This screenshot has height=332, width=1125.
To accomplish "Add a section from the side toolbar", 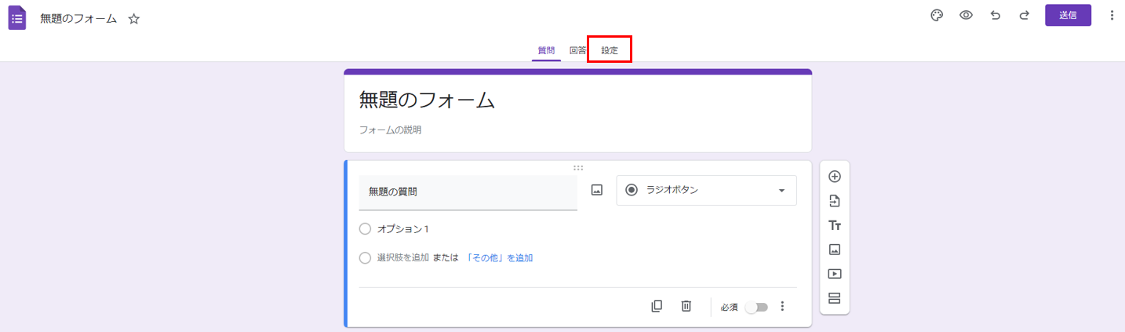I will [835, 298].
